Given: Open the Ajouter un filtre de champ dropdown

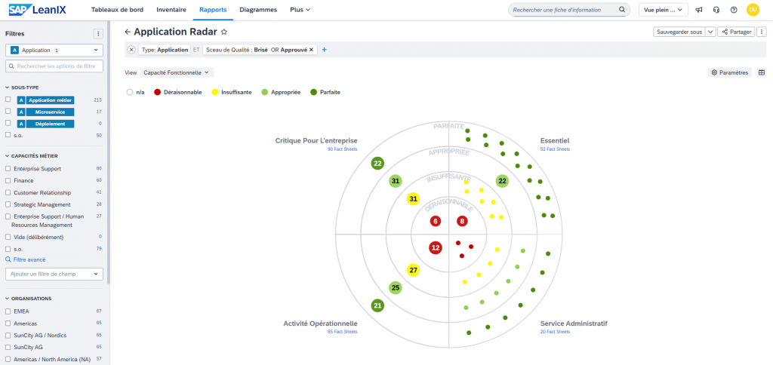Looking at the screenshot, I should click(x=54, y=274).
